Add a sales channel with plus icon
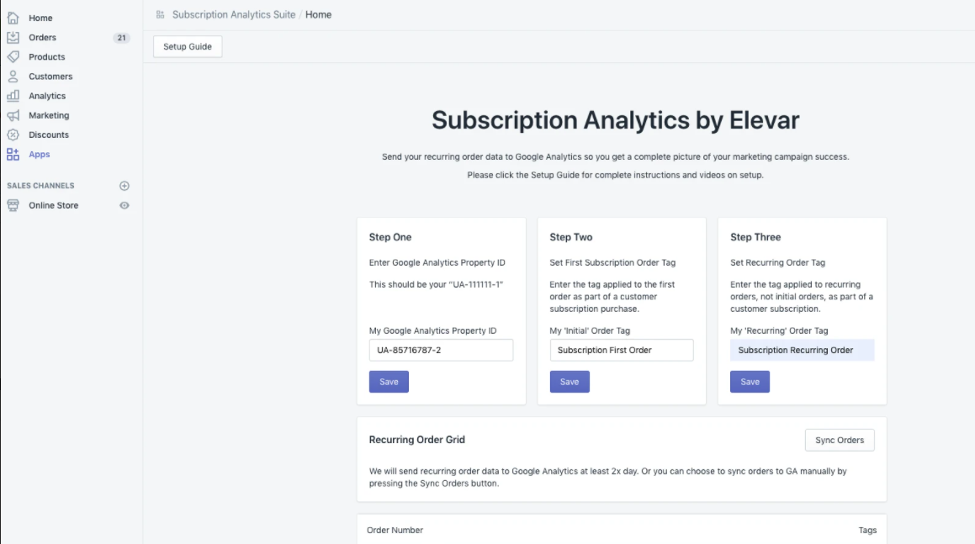This screenshot has width=975, height=544. [125, 186]
